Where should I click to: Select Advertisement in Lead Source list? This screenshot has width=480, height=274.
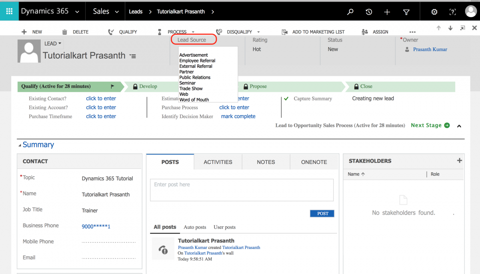194,55
